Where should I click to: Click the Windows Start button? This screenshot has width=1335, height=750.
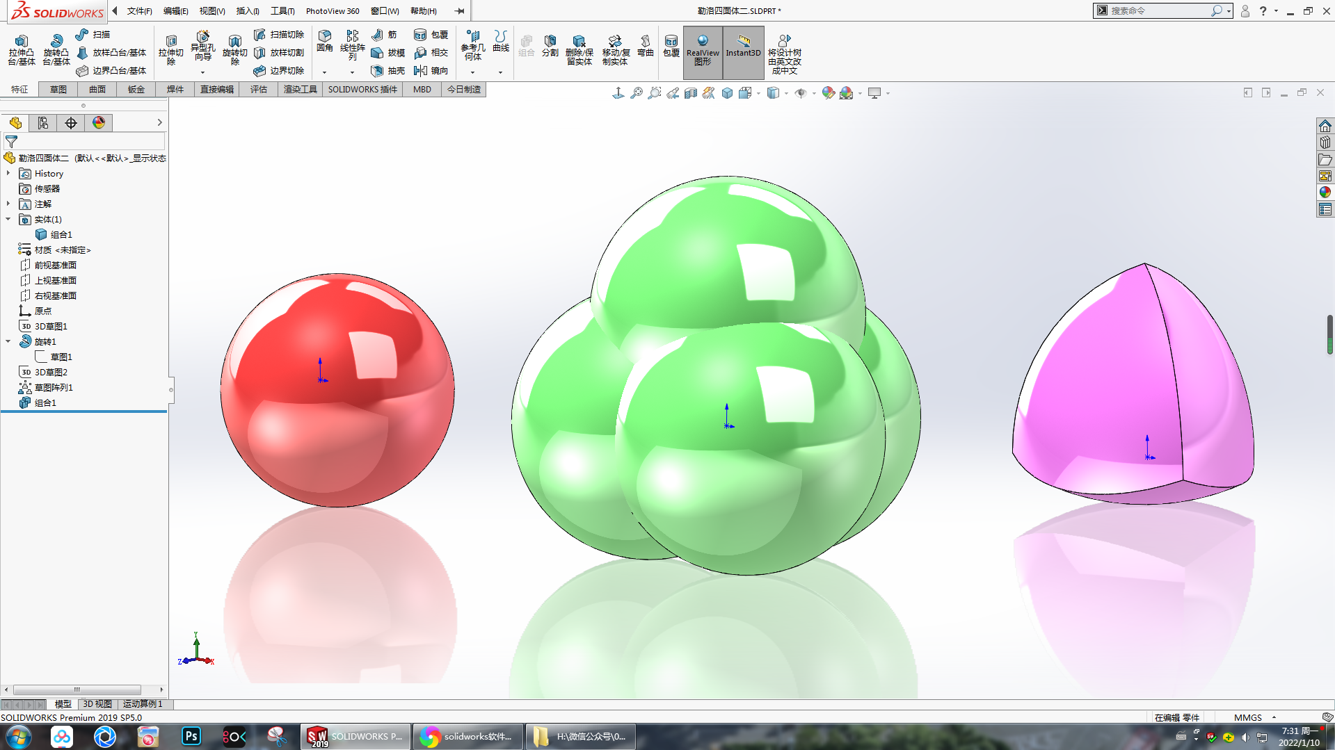[19, 736]
